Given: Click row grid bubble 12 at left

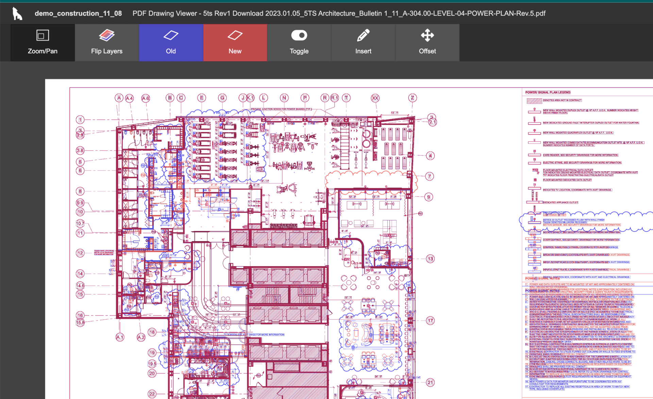Looking at the screenshot, I should click(x=80, y=253).
